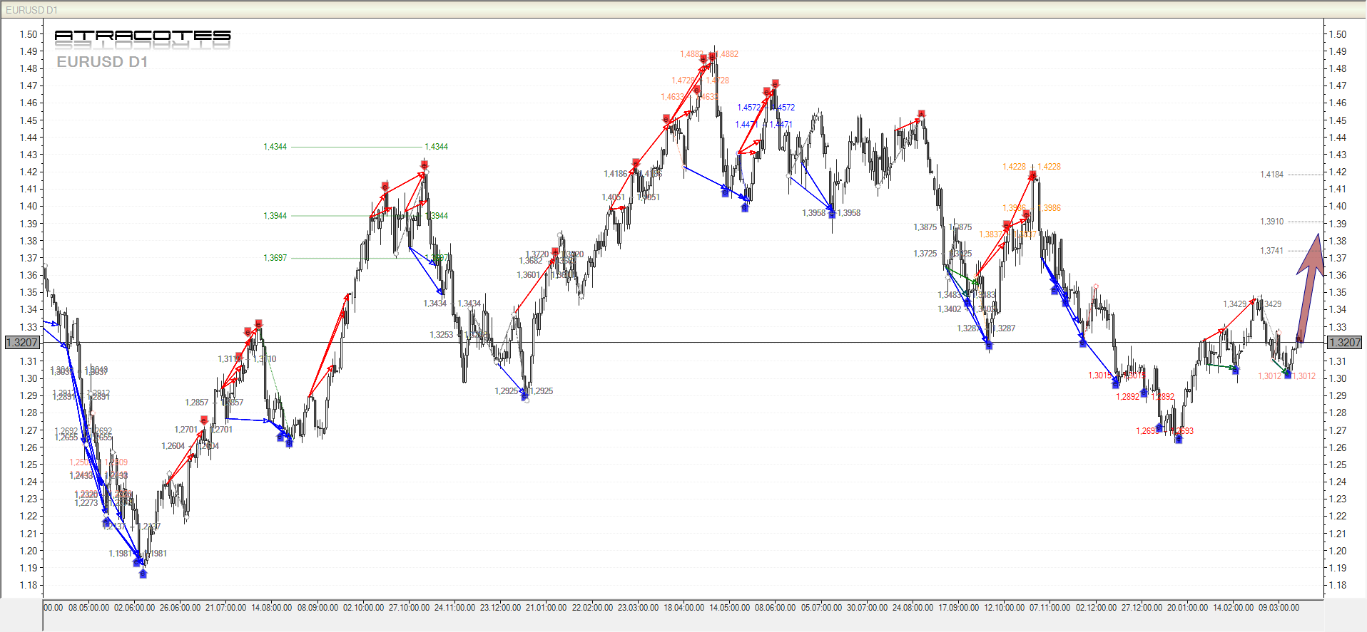Click the EURUSD D1 window title bar text
1367x632 pixels.
click(32, 10)
